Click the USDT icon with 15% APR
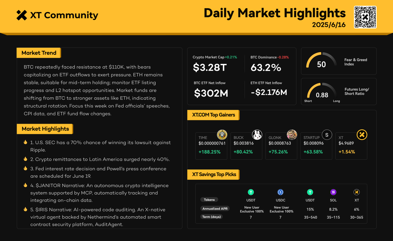This screenshot has width=393, height=241. (x=310, y=192)
